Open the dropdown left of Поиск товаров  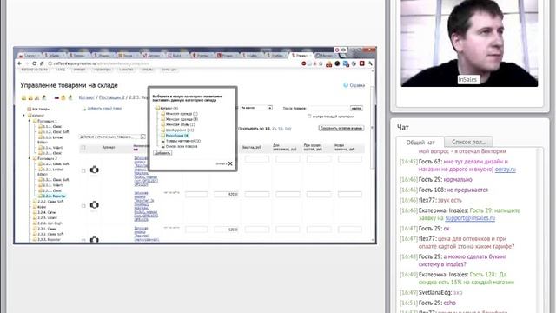coord(256,108)
